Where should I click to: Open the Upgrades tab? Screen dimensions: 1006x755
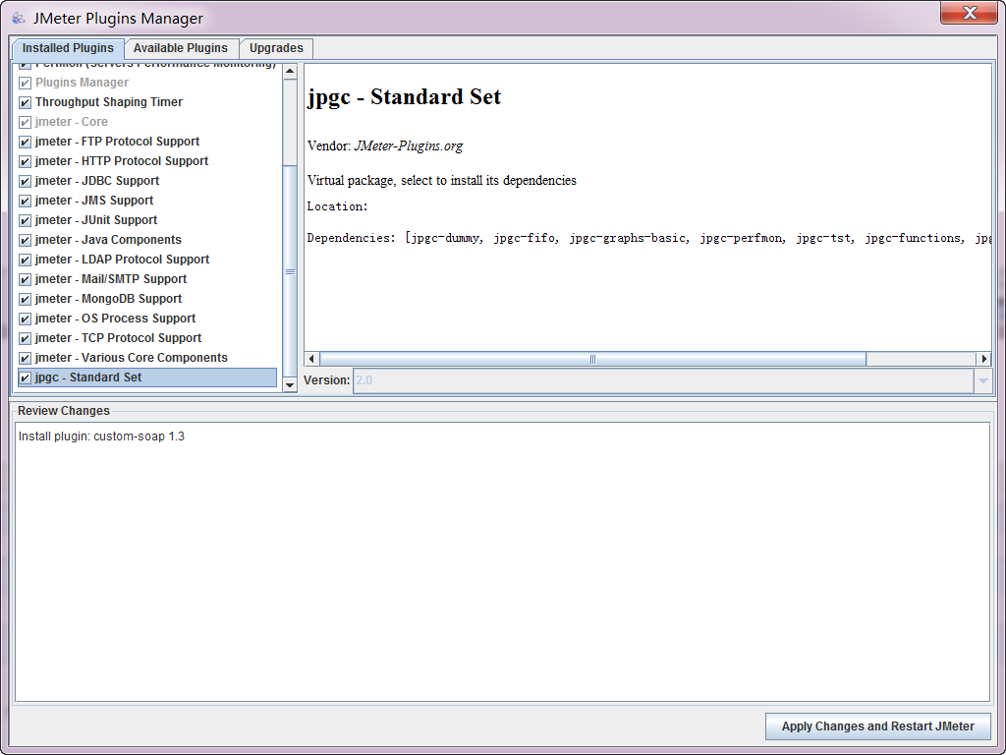pyautogui.click(x=276, y=48)
